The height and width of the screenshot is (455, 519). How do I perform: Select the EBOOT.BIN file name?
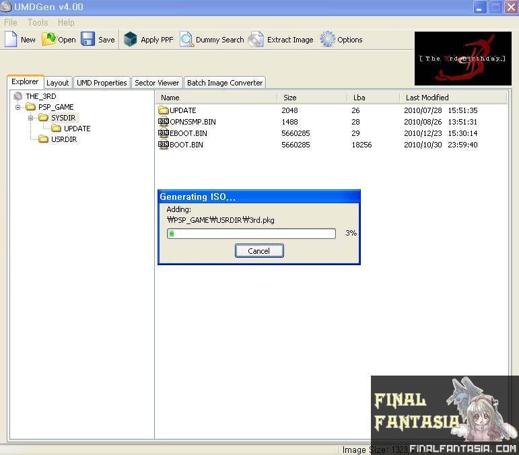(x=188, y=133)
